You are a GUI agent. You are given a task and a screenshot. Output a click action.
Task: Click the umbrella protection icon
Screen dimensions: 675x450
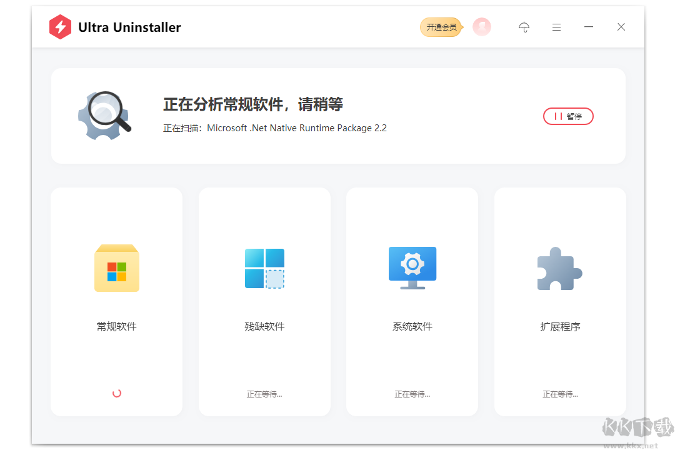pyautogui.click(x=524, y=27)
